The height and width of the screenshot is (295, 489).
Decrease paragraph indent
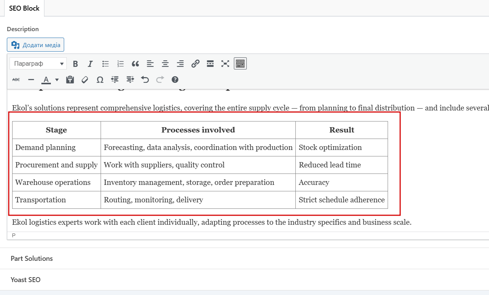115,80
